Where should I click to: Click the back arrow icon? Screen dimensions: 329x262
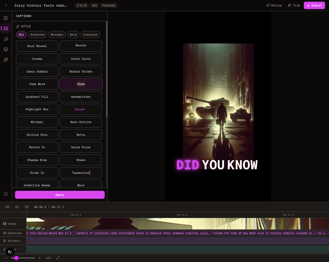coord(6,5)
